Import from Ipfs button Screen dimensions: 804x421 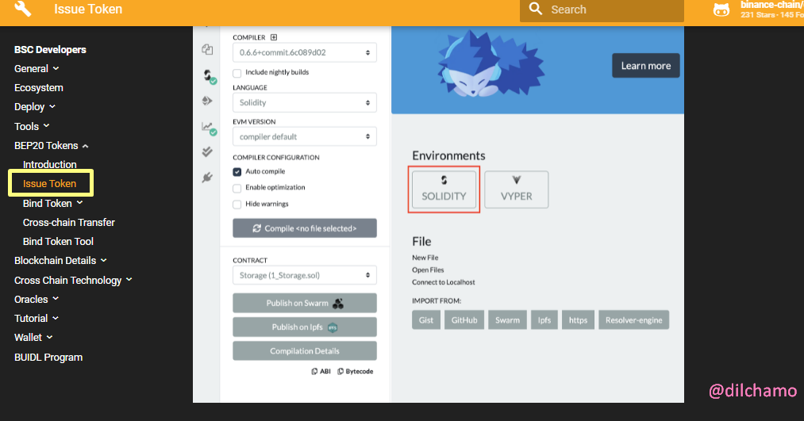[x=544, y=320]
